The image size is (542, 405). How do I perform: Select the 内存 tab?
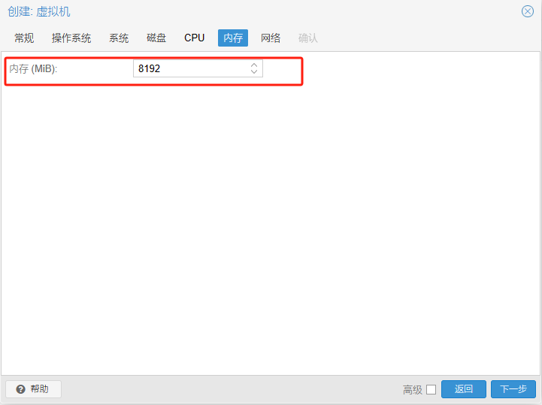(233, 38)
